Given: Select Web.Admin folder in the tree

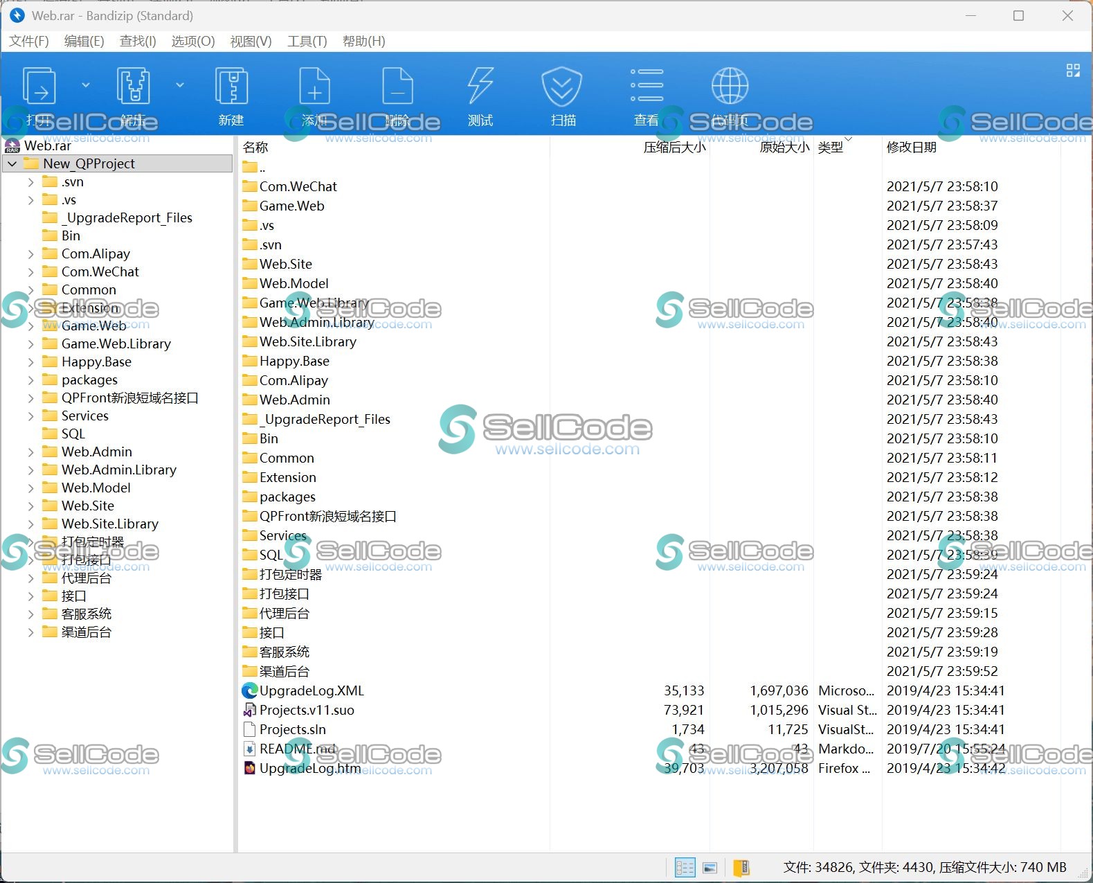Looking at the screenshot, I should pyautogui.click(x=96, y=452).
